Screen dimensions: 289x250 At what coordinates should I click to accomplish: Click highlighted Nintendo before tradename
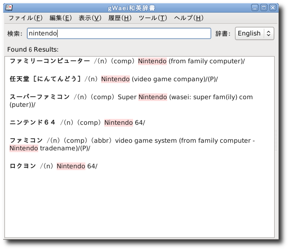point(24,148)
